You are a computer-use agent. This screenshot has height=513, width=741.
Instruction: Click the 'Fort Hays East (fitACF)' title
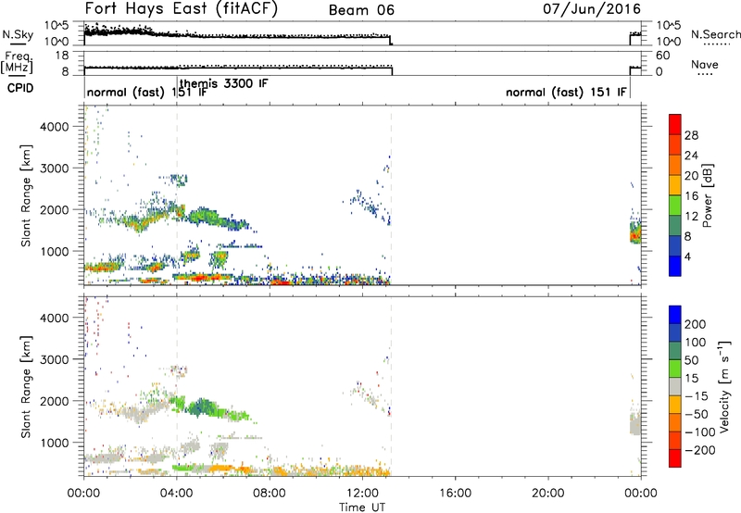pos(181,9)
